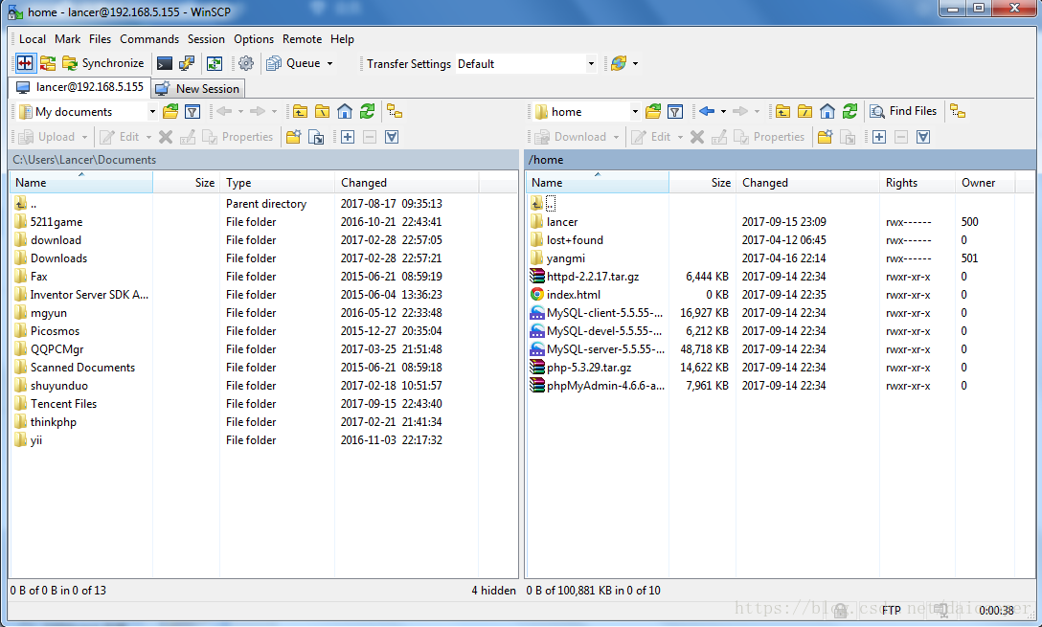Image resolution: width=1042 pixels, height=627 pixels.
Task: Select the 5211game local folder
Action: pos(57,222)
